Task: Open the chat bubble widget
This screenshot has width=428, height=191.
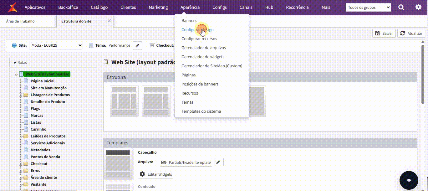Action: coord(409,180)
